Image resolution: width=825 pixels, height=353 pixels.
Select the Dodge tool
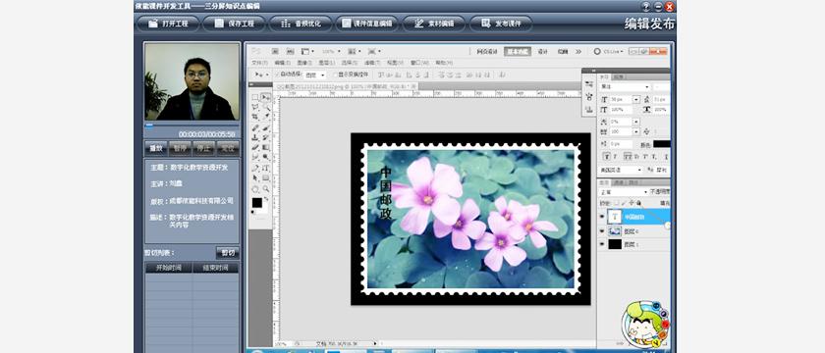pos(266,157)
